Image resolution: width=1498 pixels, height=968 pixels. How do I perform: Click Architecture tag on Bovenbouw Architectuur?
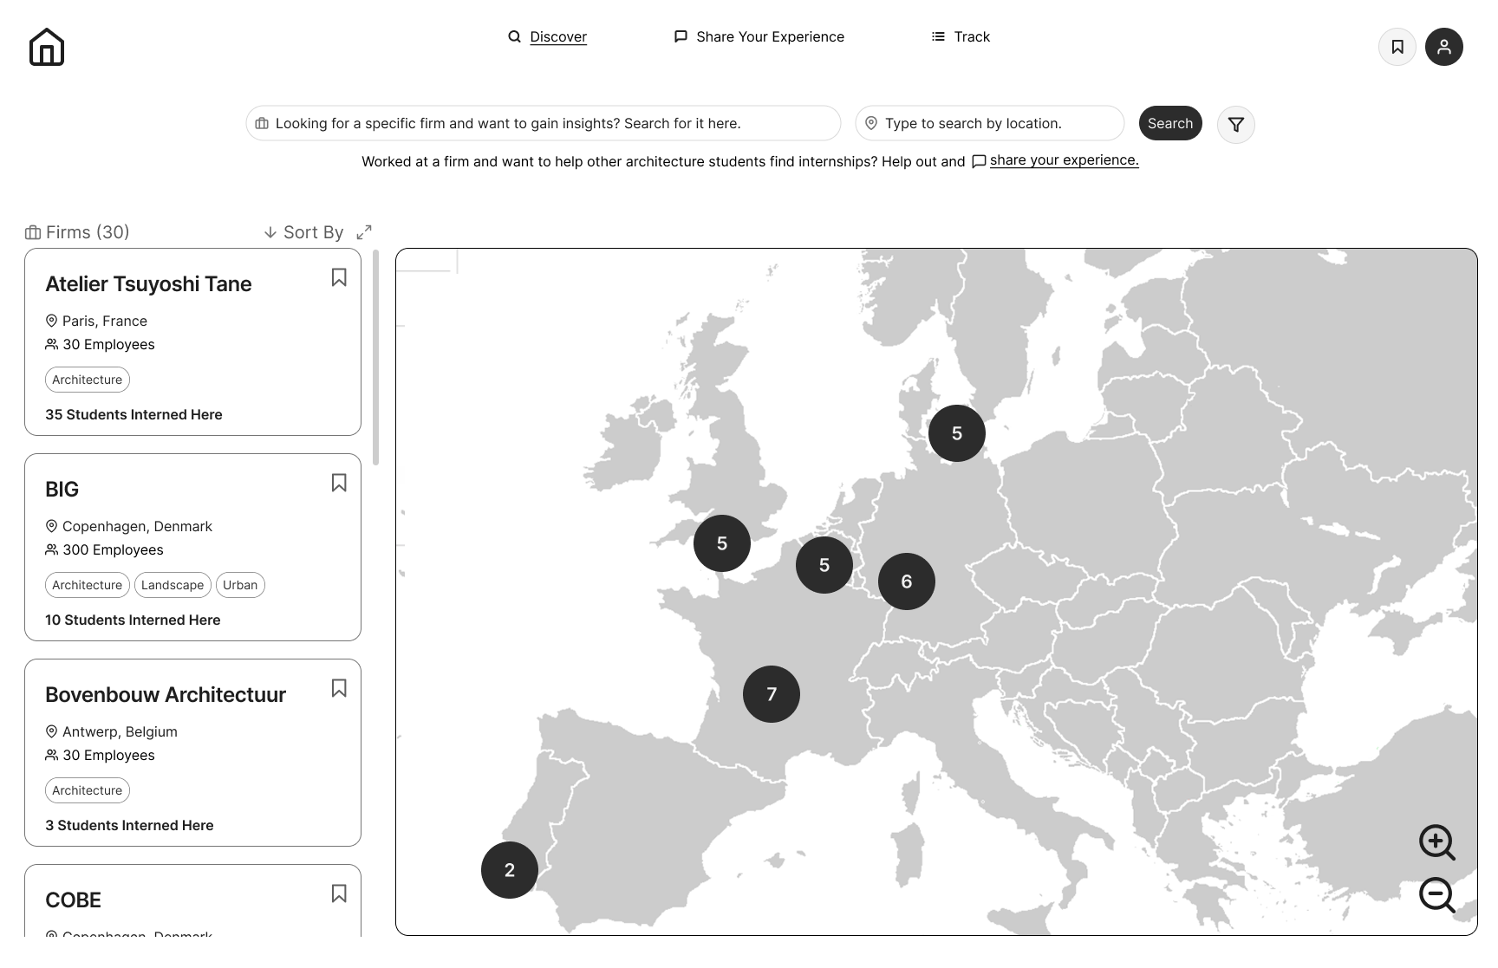pyautogui.click(x=88, y=790)
